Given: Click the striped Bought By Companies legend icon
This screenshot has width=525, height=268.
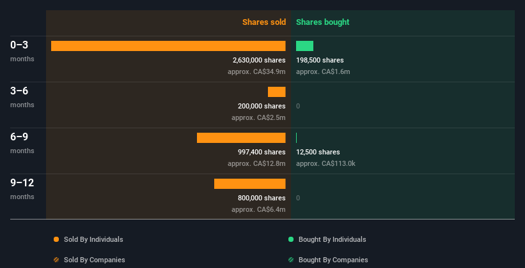Looking at the screenshot, I should (291, 260).
